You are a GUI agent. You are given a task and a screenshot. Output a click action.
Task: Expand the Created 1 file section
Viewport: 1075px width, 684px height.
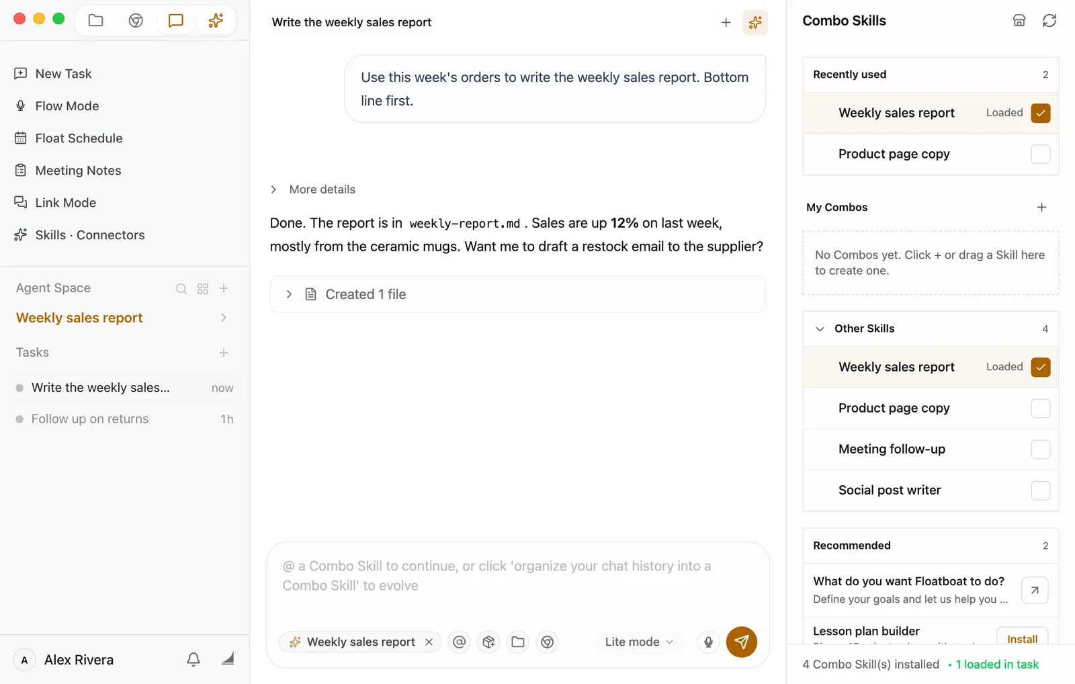click(517, 294)
